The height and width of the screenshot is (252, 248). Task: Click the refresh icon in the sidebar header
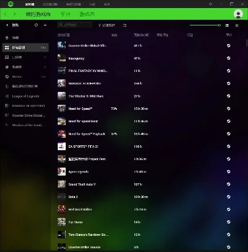36,25
